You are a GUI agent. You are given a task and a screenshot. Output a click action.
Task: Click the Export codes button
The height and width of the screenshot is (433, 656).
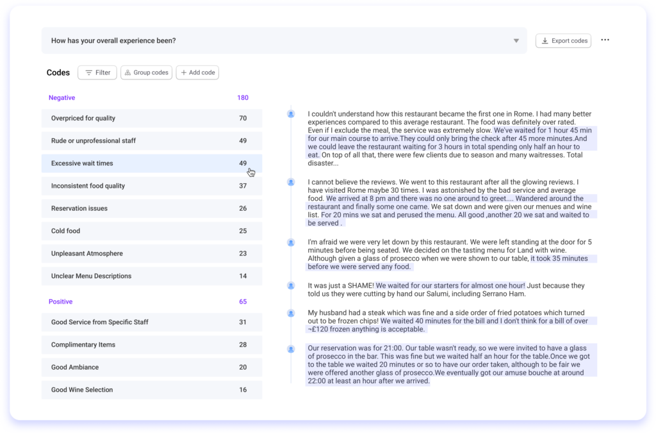click(564, 40)
